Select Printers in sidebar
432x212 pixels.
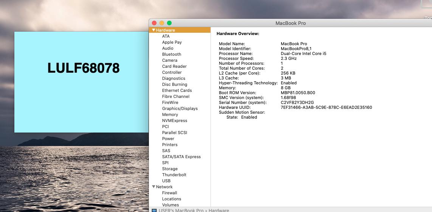point(170,145)
